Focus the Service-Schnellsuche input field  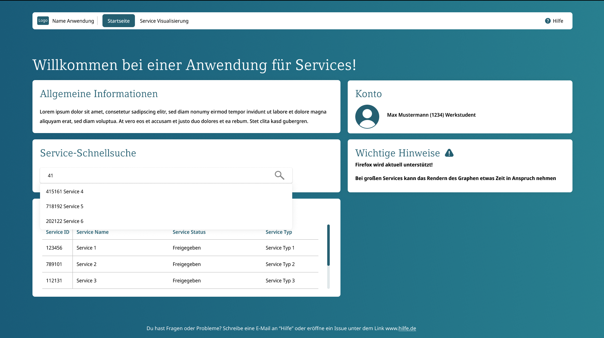click(166, 175)
